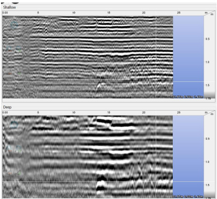Click the 20 m tick on Deep distance ruler

click(x=144, y=113)
